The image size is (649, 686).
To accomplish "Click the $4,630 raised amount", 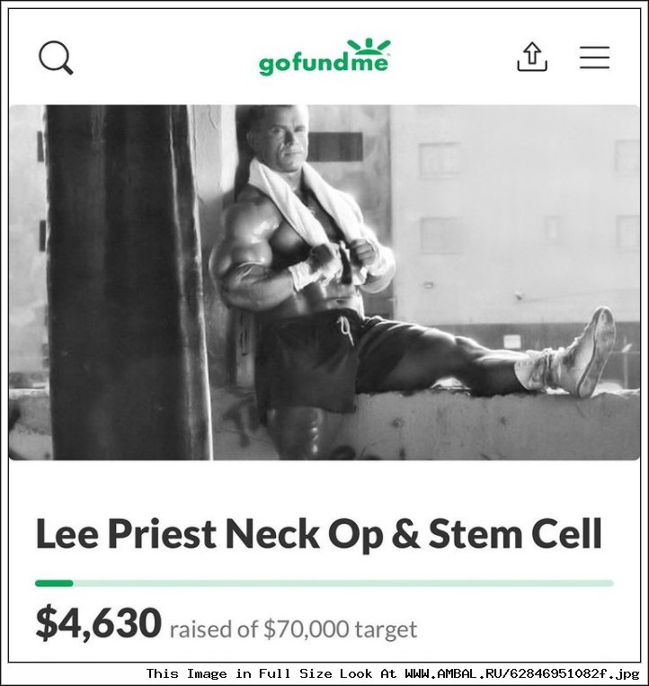I will [x=99, y=622].
